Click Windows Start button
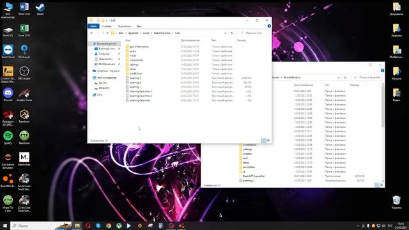Screen dimensions: 409x230 pyautogui.click(x=5, y=226)
